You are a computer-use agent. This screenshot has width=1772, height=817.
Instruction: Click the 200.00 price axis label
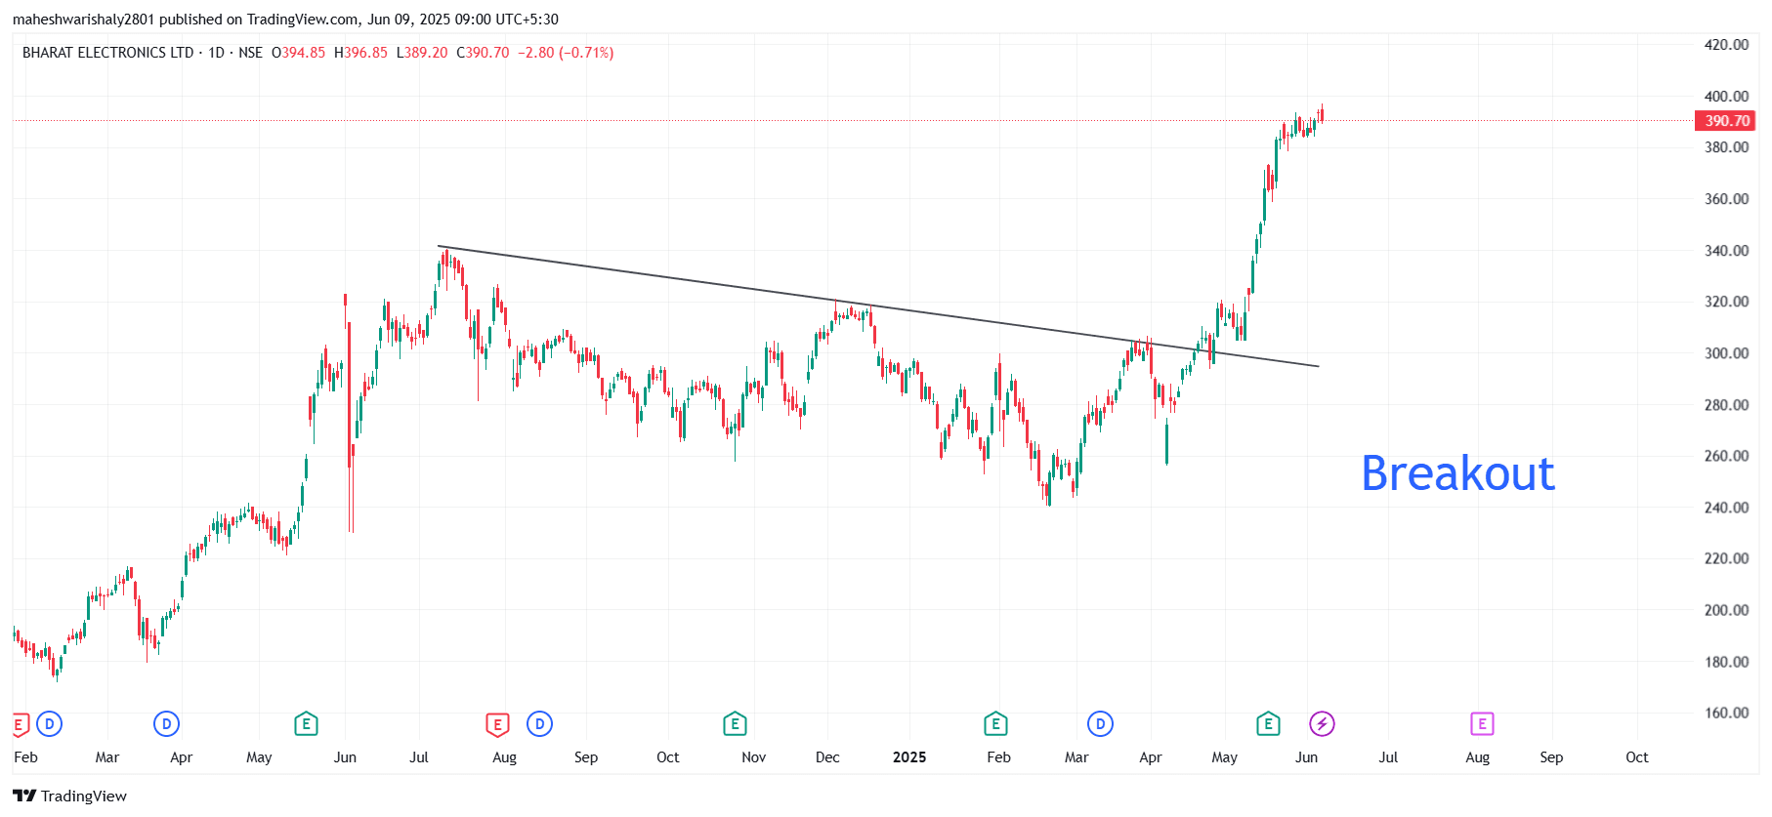point(1726,610)
